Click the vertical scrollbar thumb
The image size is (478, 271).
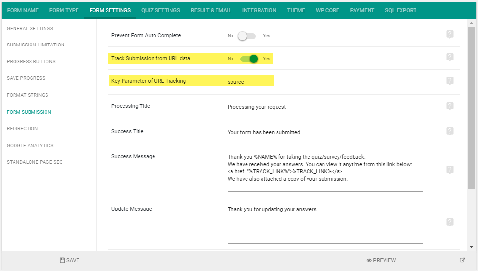point(471,108)
